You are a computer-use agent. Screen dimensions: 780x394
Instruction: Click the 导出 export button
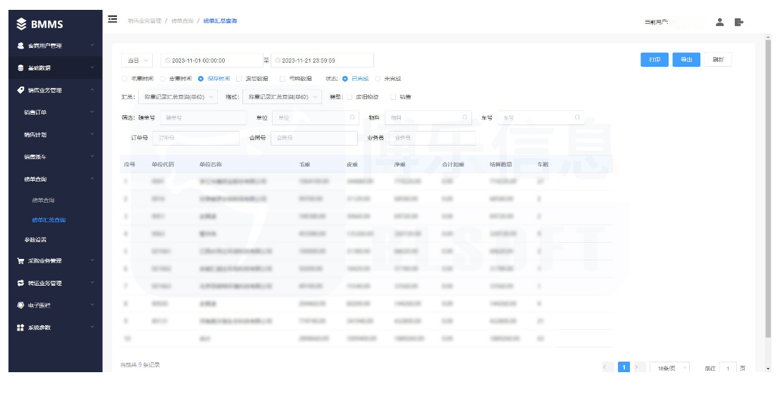point(686,60)
